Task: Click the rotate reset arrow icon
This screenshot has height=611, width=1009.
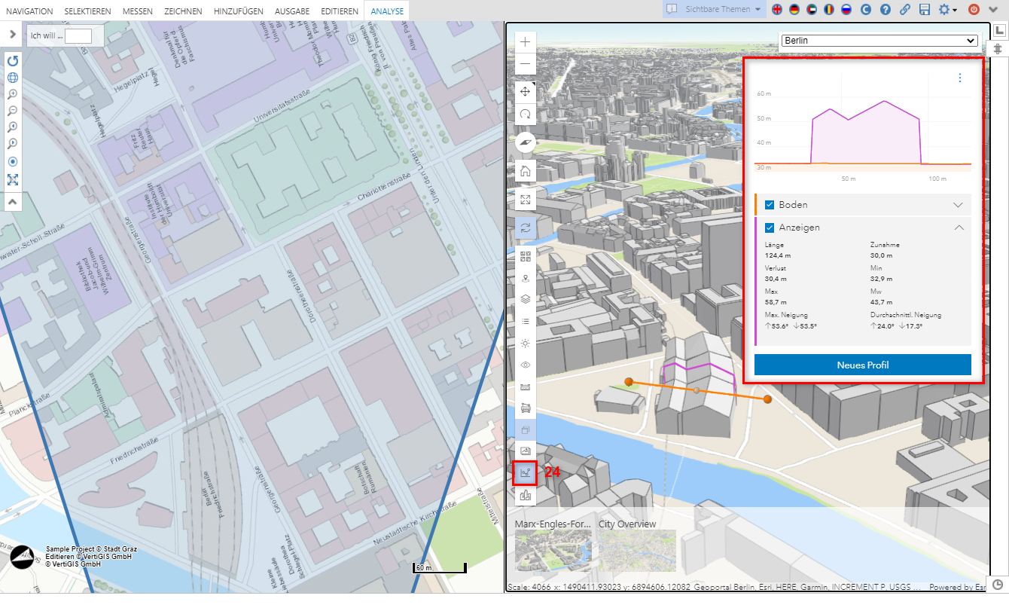Action: point(13,60)
